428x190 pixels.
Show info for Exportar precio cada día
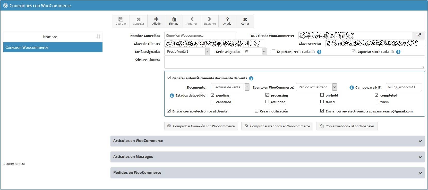319,52
